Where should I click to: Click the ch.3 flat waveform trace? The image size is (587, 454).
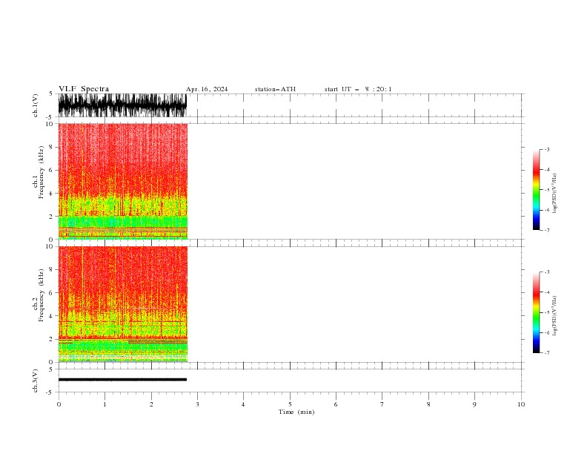click(x=122, y=380)
